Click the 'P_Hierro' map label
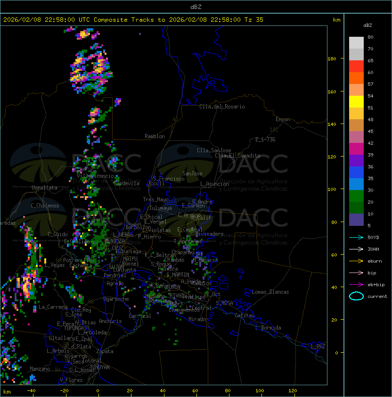The width and height of the screenshot is (392, 397). coord(149,237)
